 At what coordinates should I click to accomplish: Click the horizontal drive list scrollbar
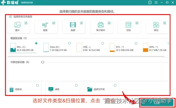click(86, 56)
